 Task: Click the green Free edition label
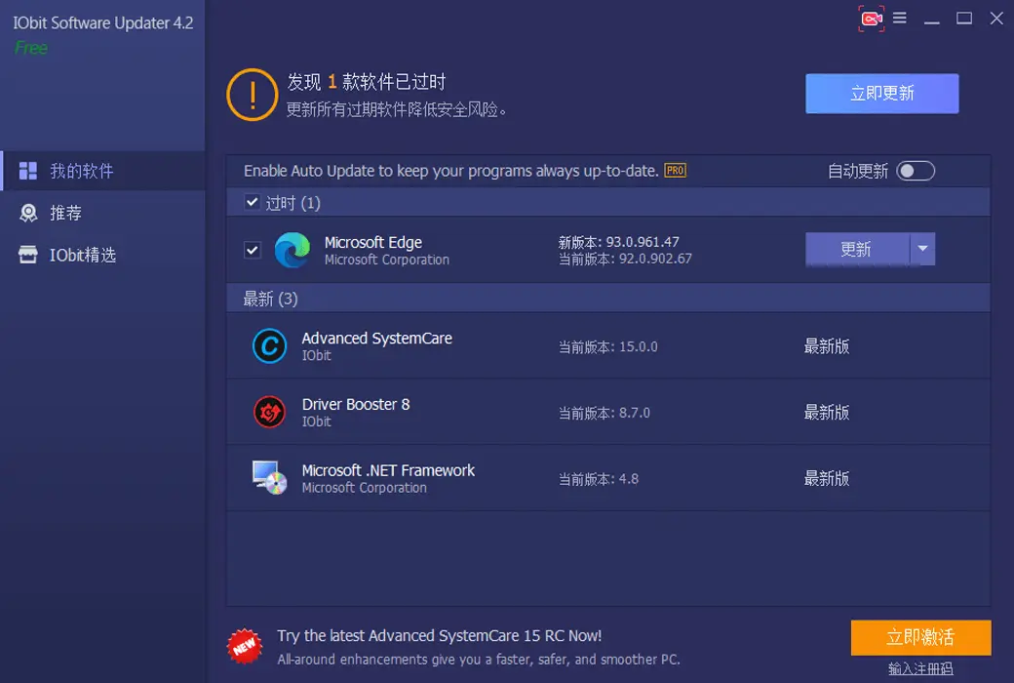click(x=30, y=48)
